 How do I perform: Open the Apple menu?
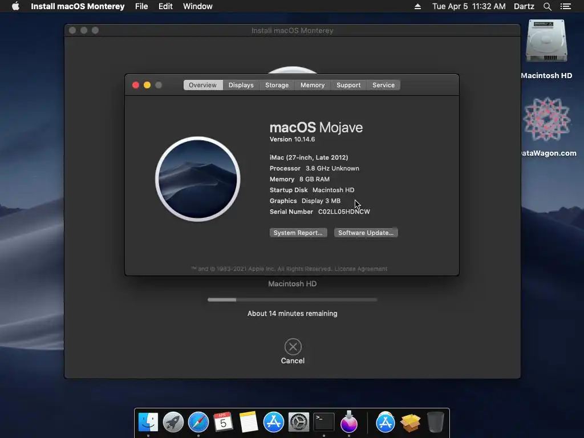[x=15, y=6]
